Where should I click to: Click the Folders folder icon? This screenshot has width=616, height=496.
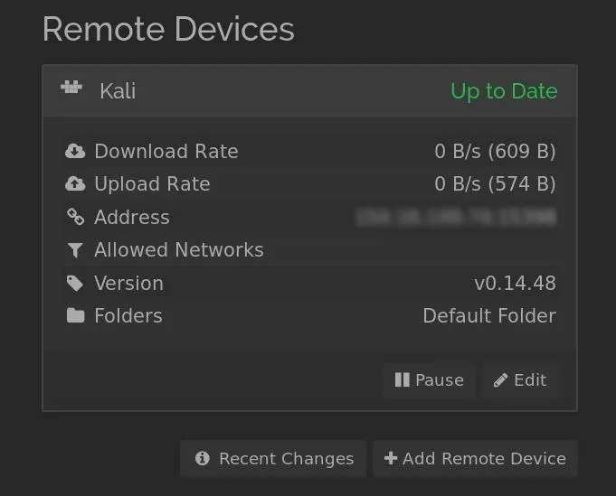(x=75, y=315)
